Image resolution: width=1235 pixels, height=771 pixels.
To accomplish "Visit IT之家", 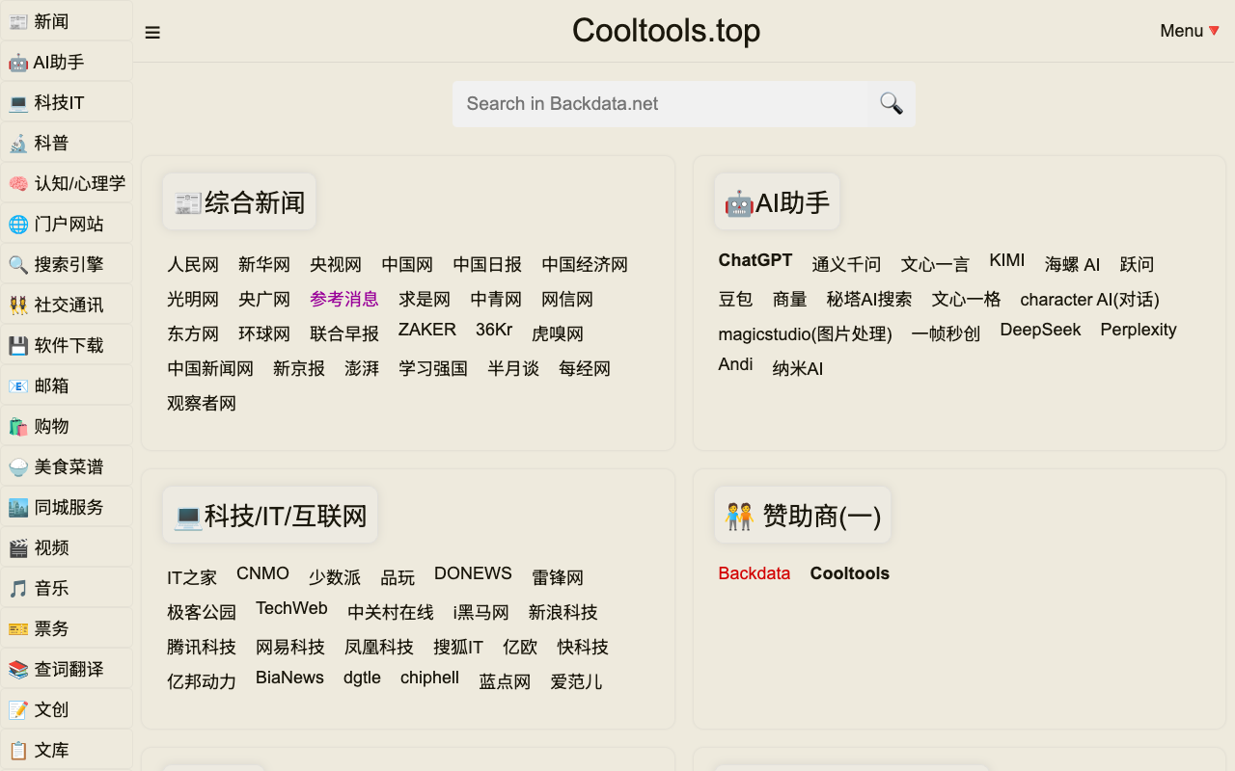I will click(x=192, y=577).
